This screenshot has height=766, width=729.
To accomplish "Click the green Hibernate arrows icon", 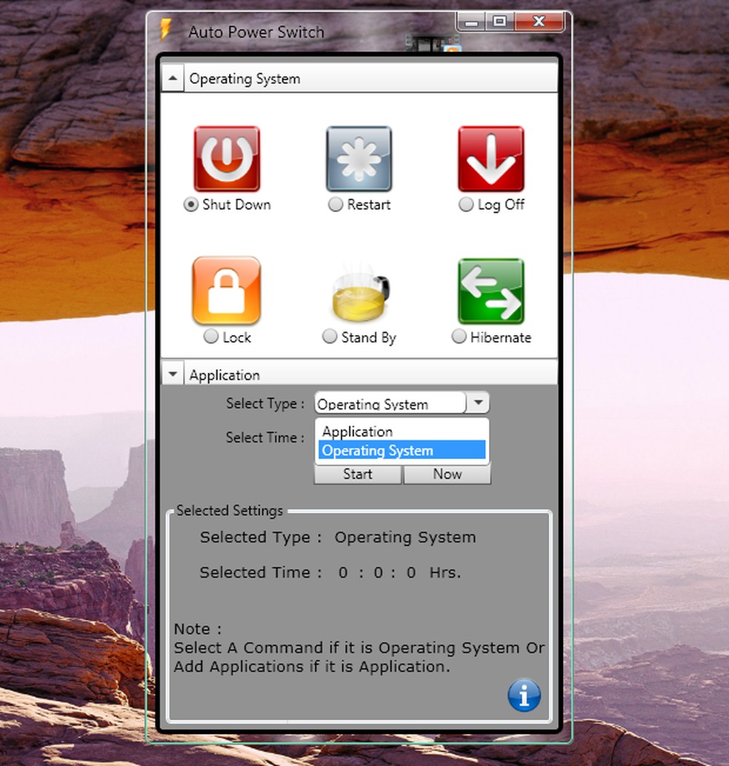I will coord(491,291).
